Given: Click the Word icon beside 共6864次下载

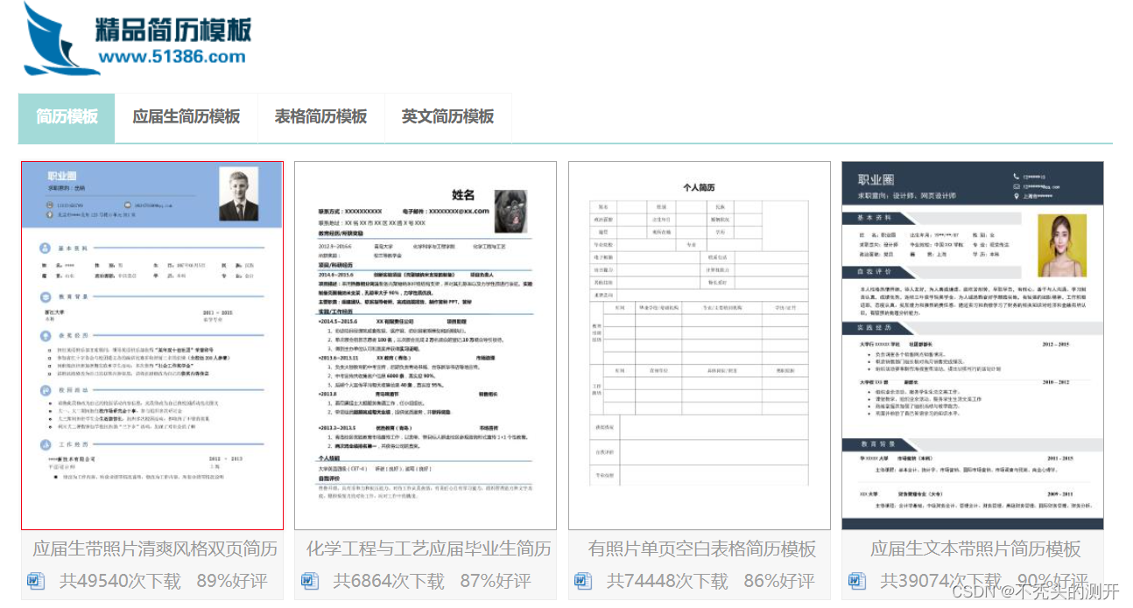Looking at the screenshot, I should (x=310, y=581).
